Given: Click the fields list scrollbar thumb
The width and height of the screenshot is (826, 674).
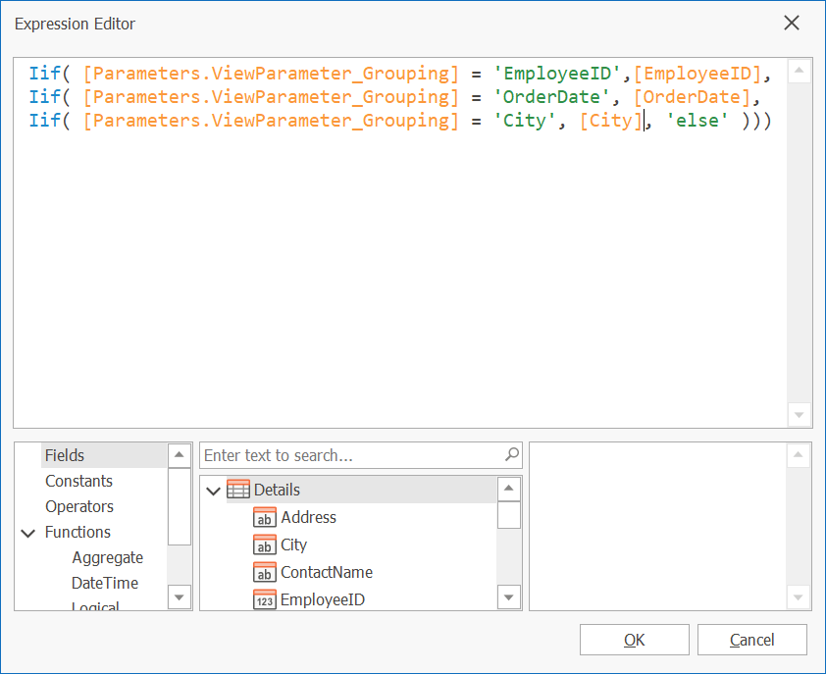Looking at the screenshot, I should point(509,515).
